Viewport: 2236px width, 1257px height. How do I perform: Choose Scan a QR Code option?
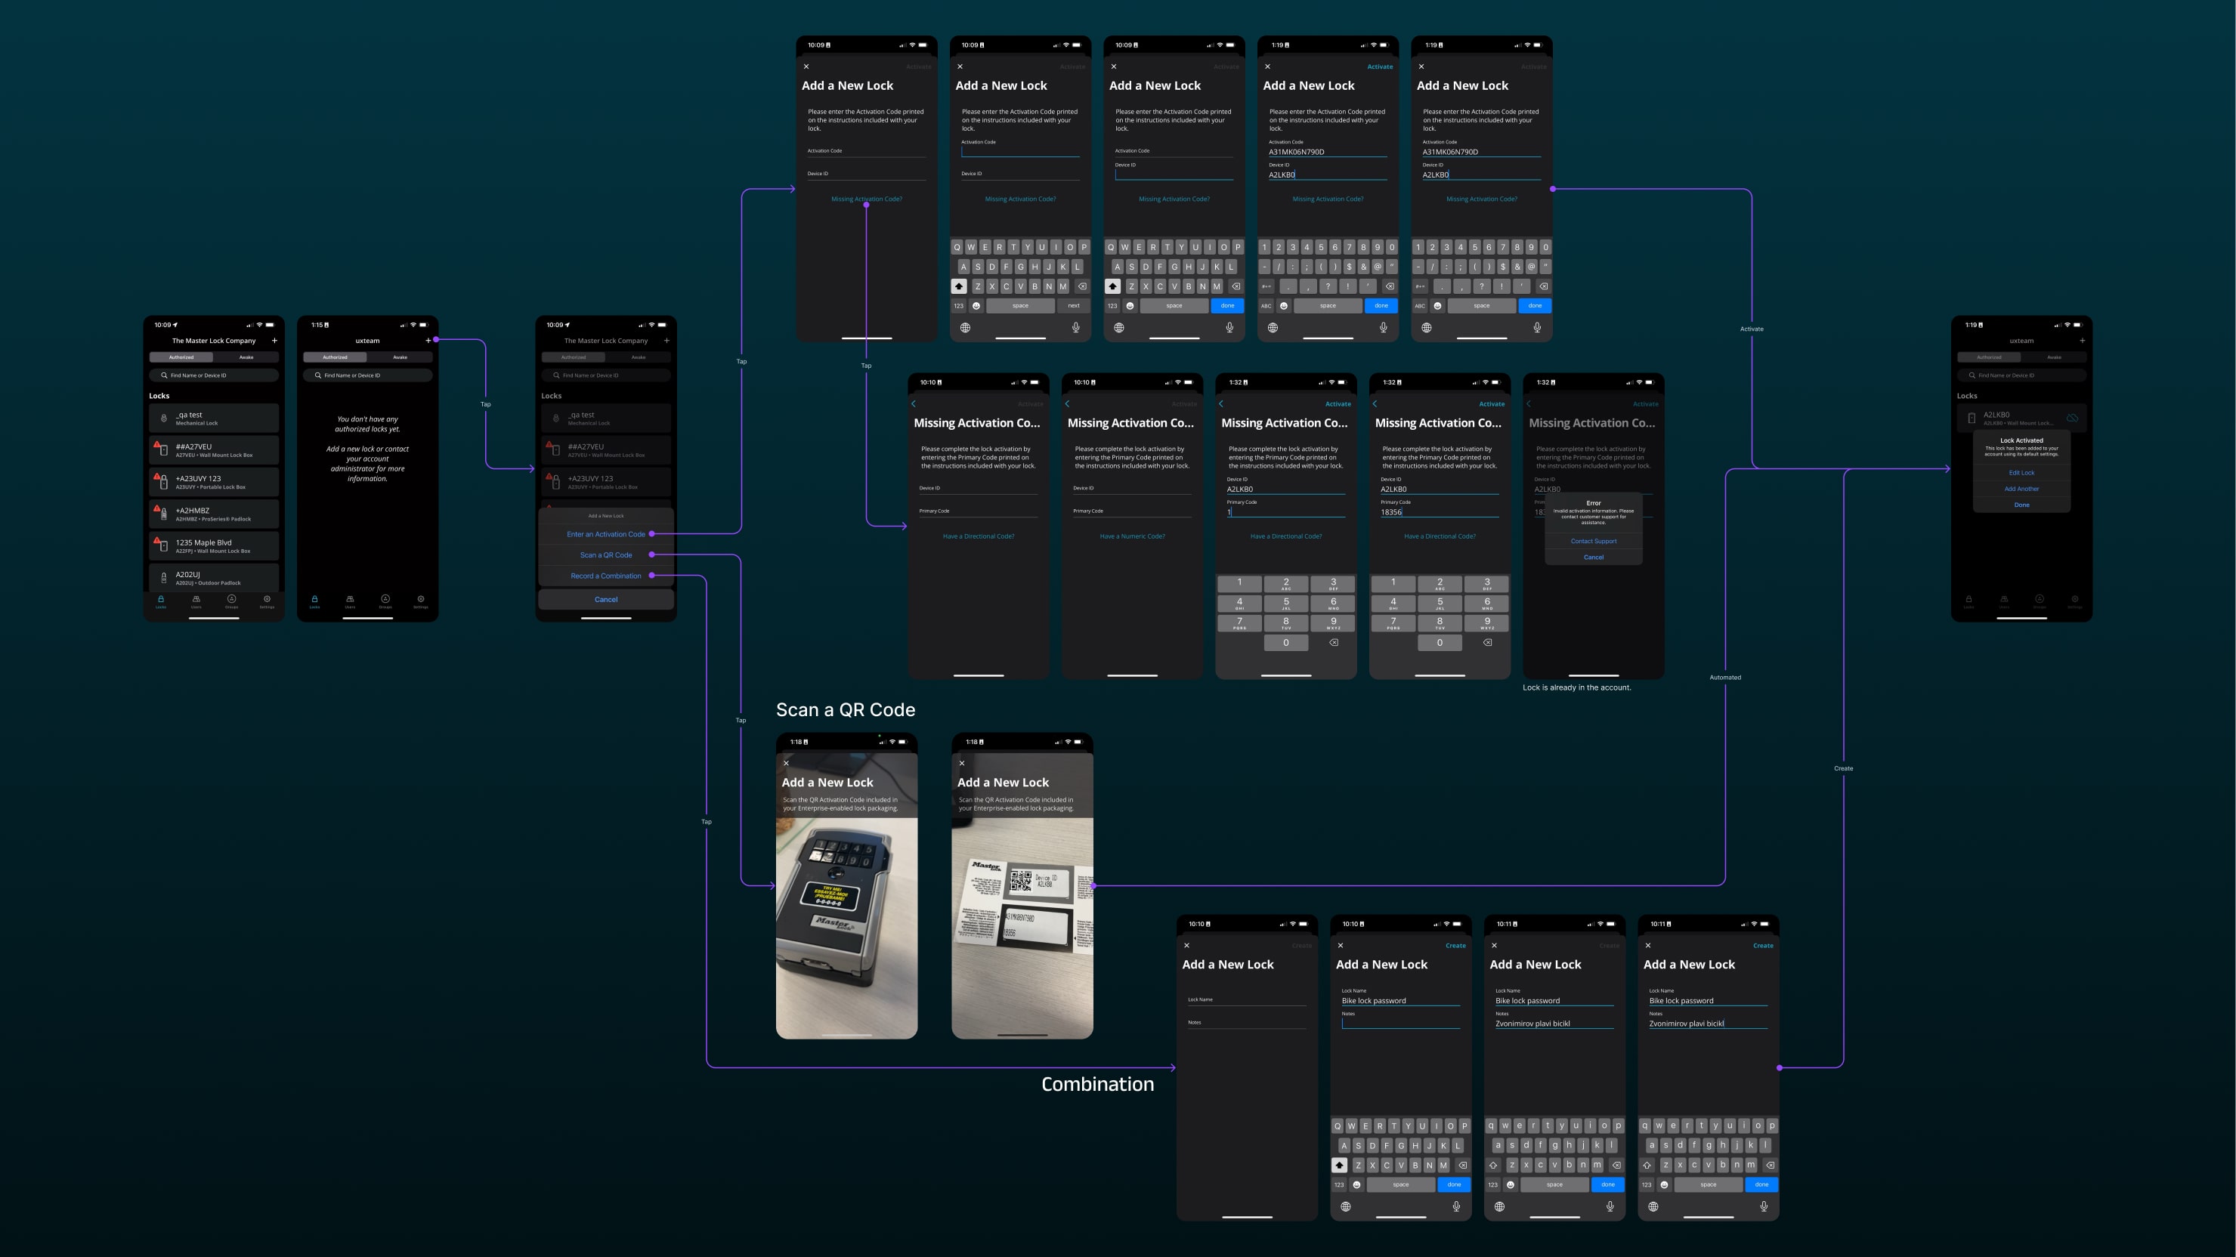[606, 555]
